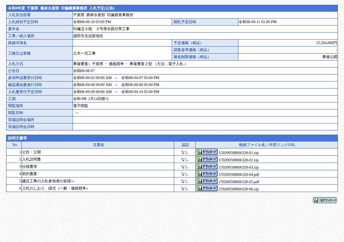Click file name 159200508006328-06.zip text
Screen dimensions: 344x242
pyautogui.click(x=239, y=189)
